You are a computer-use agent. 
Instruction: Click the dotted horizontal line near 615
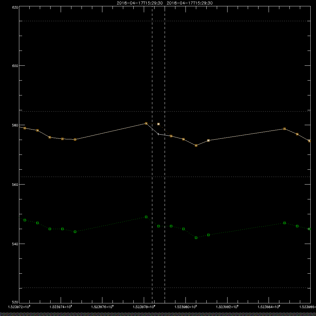[165, 21]
